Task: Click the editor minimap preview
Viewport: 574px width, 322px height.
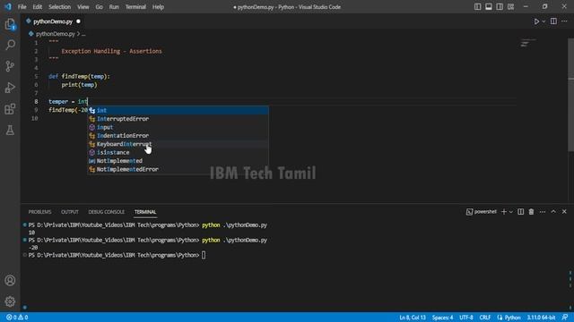Action: click(x=528, y=43)
